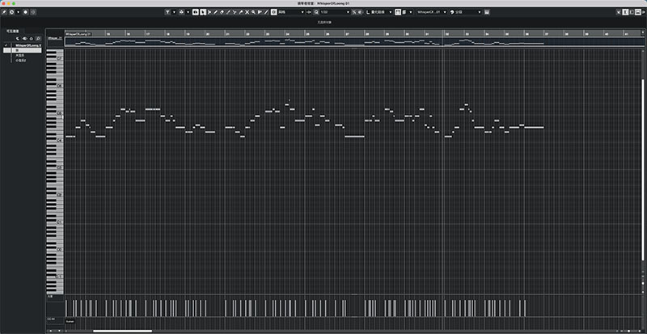Image resolution: width=647 pixels, height=334 pixels.
Task: Click the C4 key on the piano keyboard
Action: [x=55, y=141]
